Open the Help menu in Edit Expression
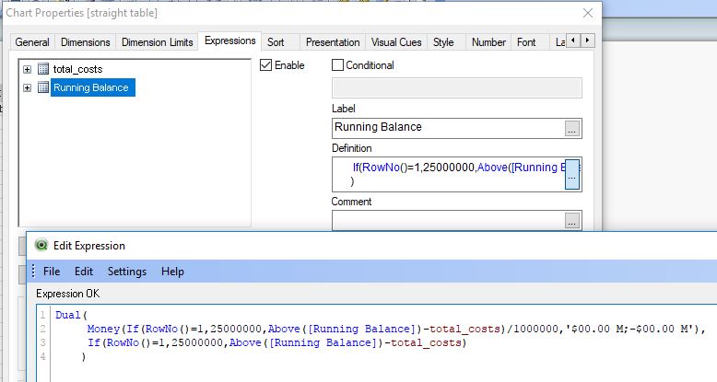717x382 pixels. point(172,272)
